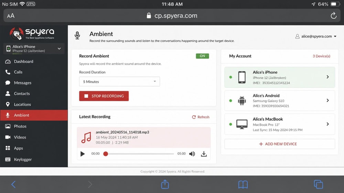The width and height of the screenshot is (344, 193).
Task: Open Safari share sheet
Action: click(x=165, y=184)
